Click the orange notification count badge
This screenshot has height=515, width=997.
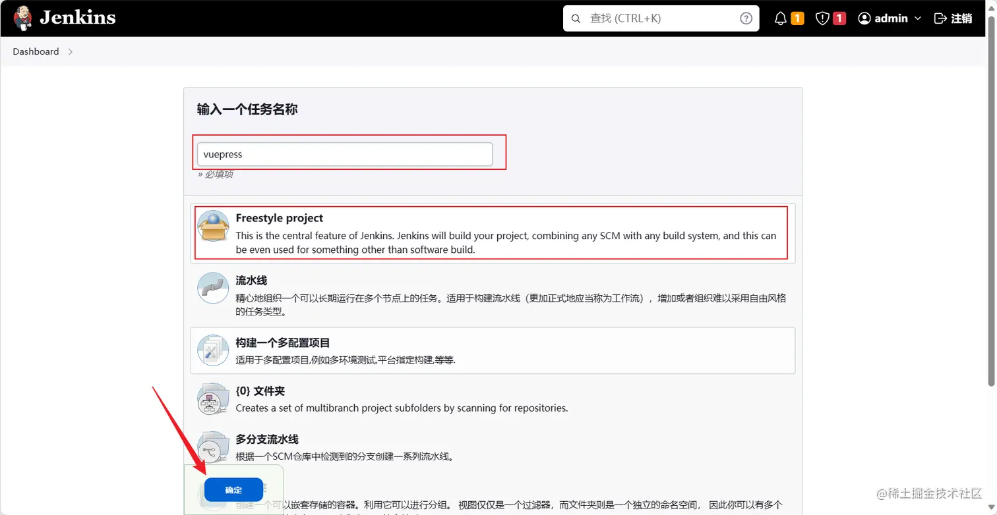tap(797, 18)
